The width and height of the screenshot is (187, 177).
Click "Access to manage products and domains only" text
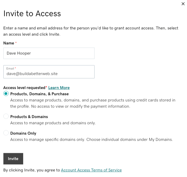[53, 123]
